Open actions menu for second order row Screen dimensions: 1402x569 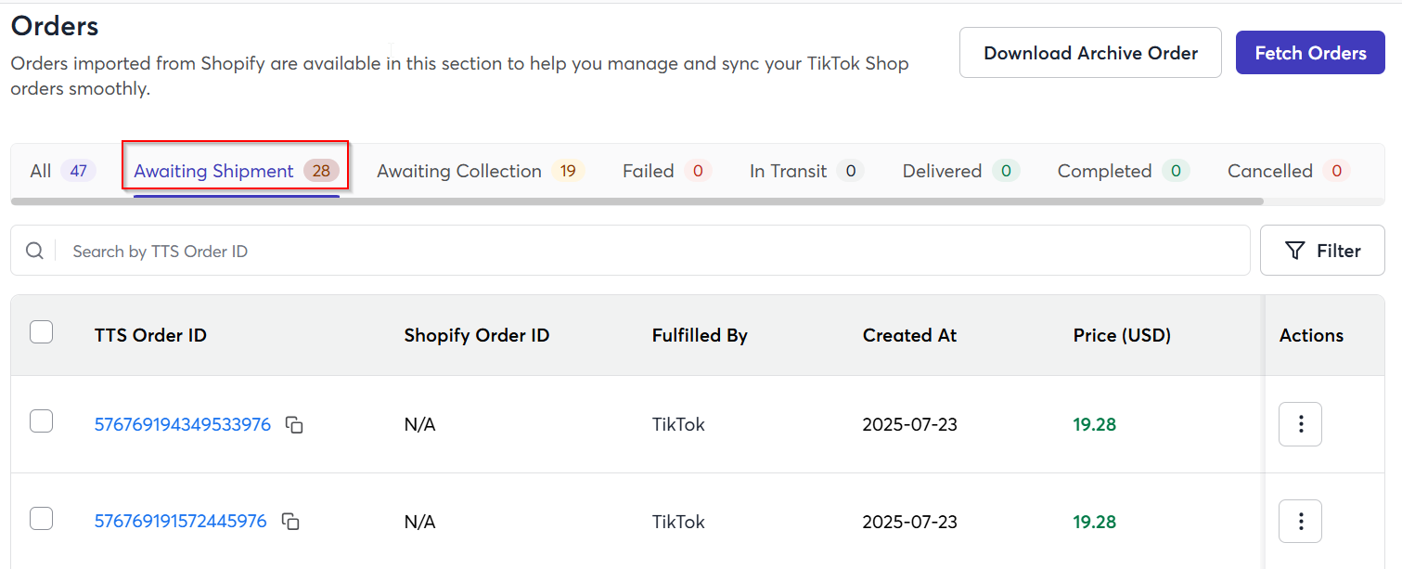(1300, 522)
